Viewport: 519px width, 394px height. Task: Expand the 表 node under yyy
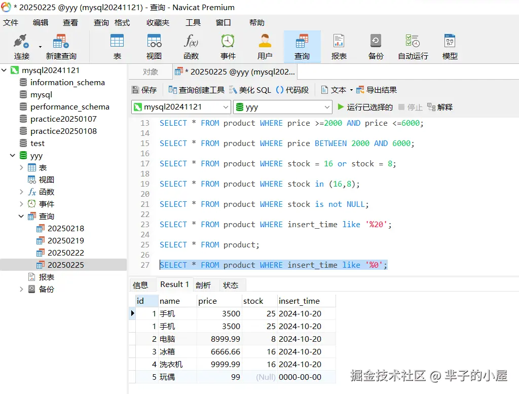tap(21, 167)
